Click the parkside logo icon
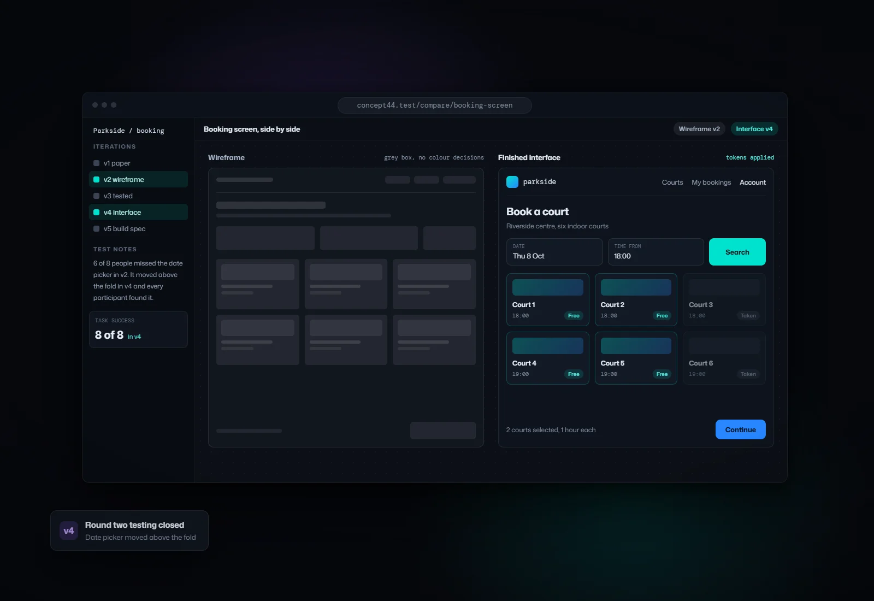This screenshot has width=874, height=601. (512, 182)
